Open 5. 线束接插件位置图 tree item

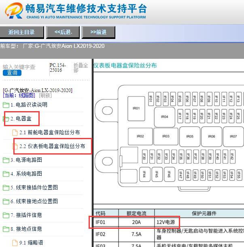(x=34, y=187)
